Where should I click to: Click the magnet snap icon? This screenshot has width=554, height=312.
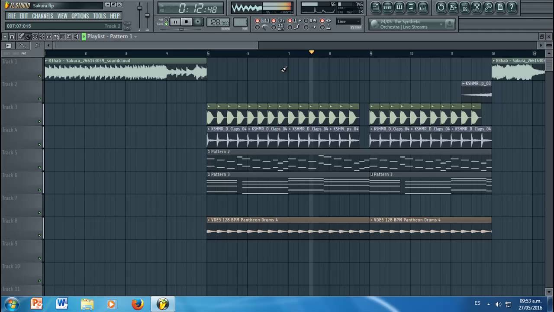pos(12,36)
